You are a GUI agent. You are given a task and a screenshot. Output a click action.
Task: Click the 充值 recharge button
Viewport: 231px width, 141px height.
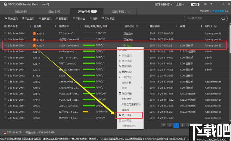pyautogui.click(x=195, y=4)
